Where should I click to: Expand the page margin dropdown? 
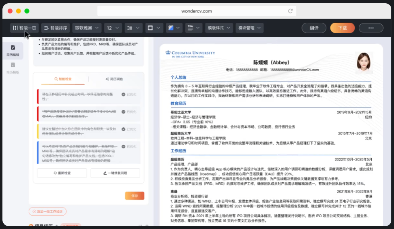tap(154, 28)
